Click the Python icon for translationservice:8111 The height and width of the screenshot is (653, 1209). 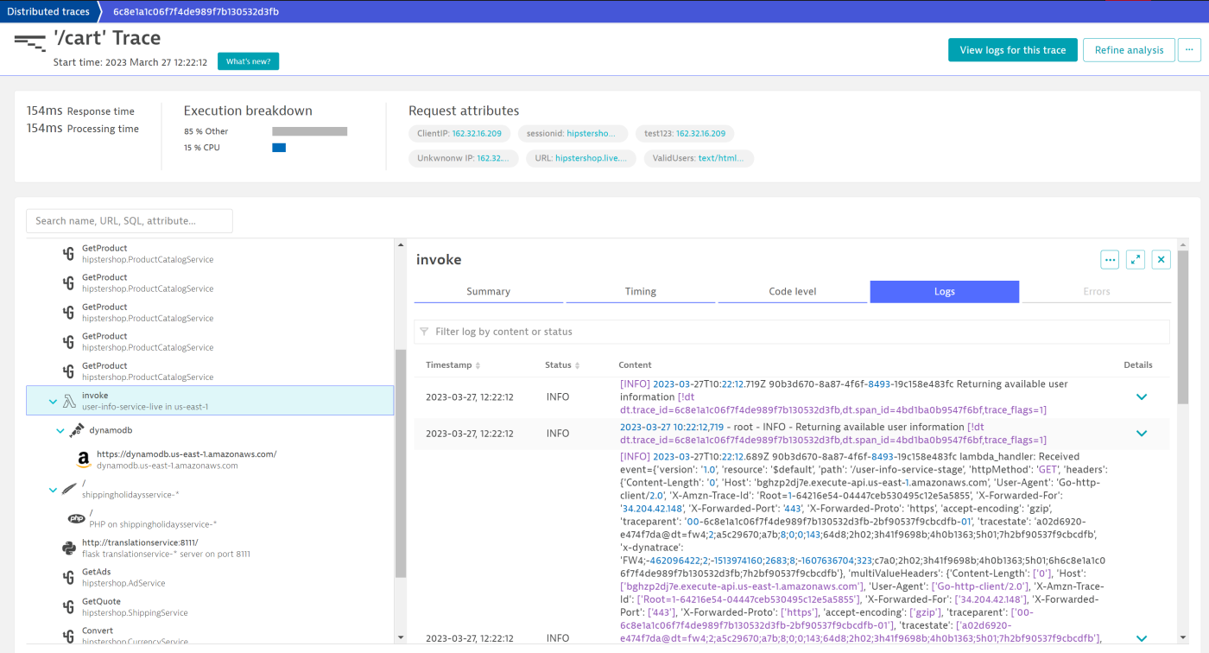click(x=69, y=548)
